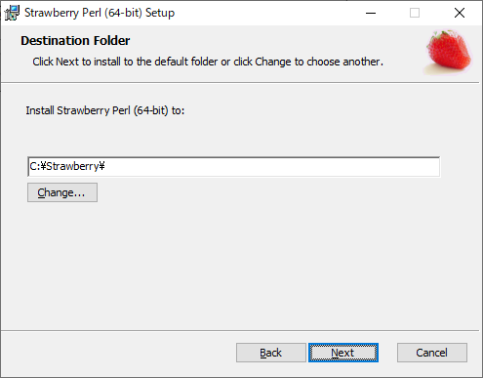483x378 pixels.
Task: Close the Setup window with X
Action: (x=460, y=13)
